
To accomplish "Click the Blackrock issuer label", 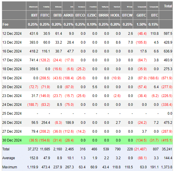I will [x=33, y=7].
